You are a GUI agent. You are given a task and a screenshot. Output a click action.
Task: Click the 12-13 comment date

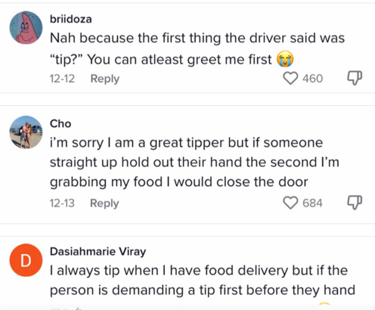pos(62,203)
